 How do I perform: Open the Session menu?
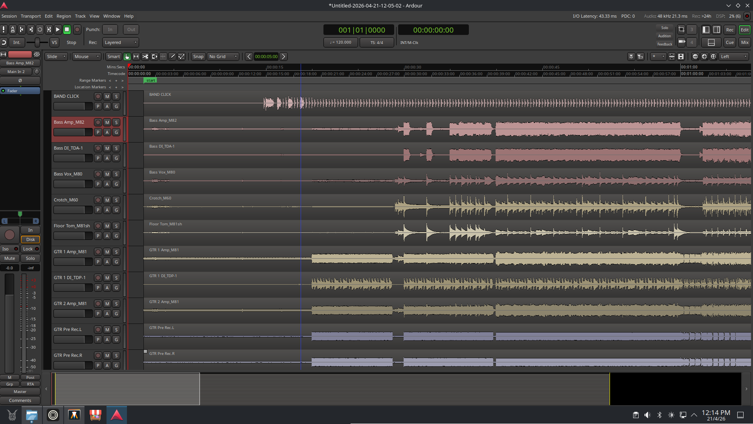coord(9,16)
